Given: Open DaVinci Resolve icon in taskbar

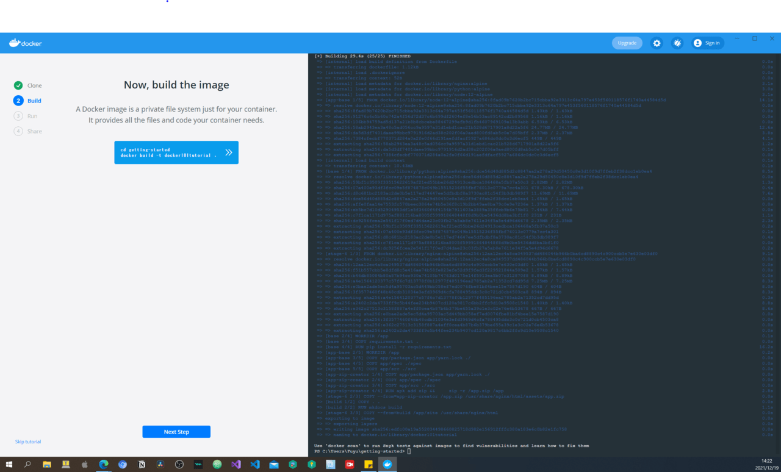Looking at the screenshot, I should [160, 464].
